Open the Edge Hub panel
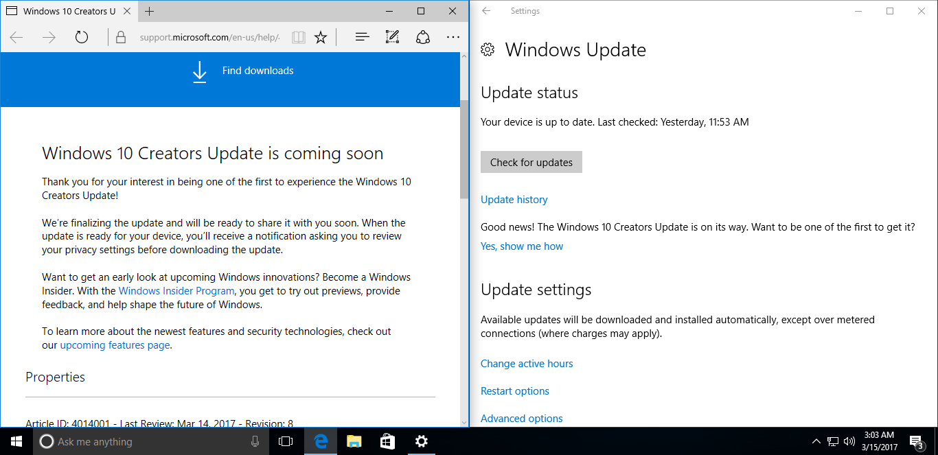Viewport: 938px width, 455px height. pos(362,37)
